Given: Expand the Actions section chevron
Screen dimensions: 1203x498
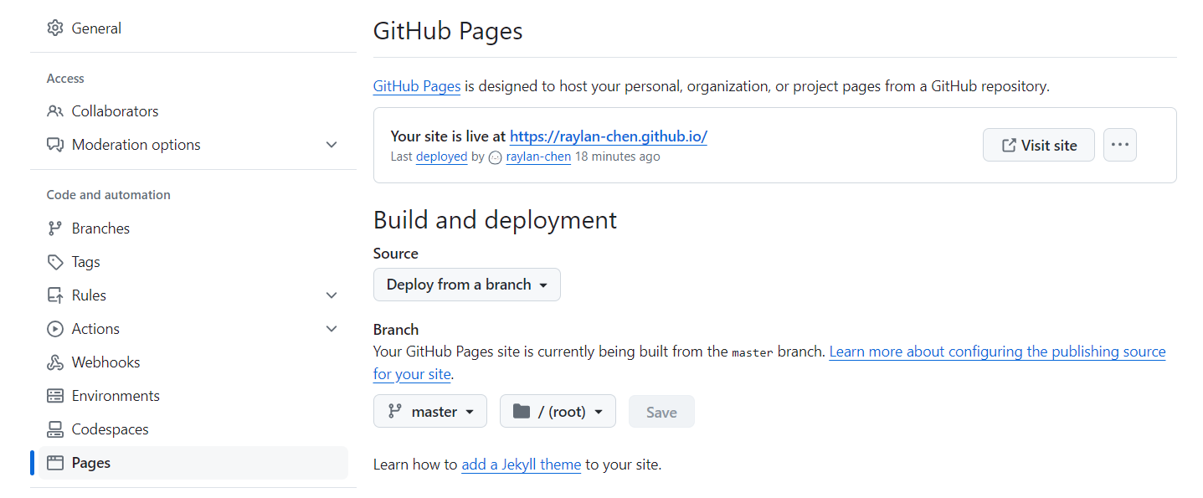Looking at the screenshot, I should [x=332, y=329].
